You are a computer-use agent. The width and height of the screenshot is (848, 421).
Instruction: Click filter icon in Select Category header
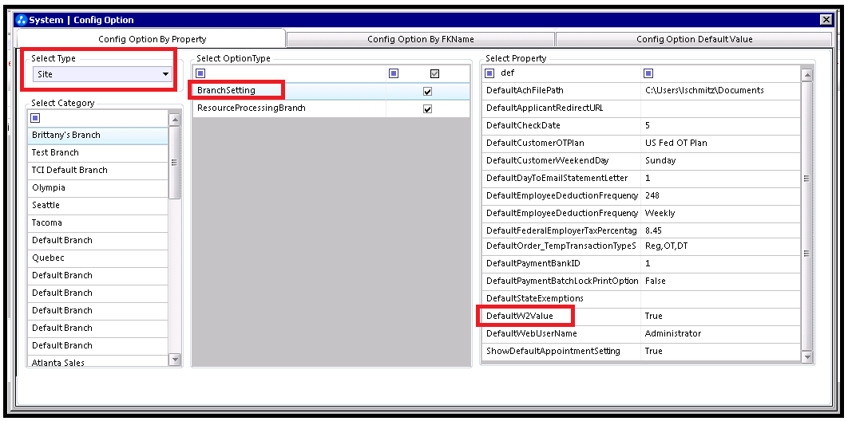coord(35,118)
